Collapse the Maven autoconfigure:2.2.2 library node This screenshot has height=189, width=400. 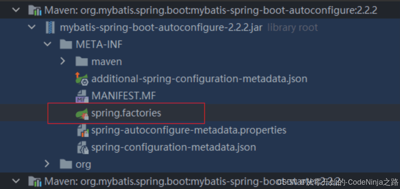click(x=16, y=11)
